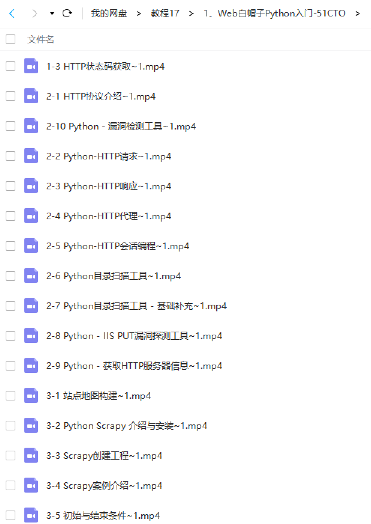Screen dimensions: 371x524
Task: Click video icon of 2-9 获取HTTP服务器信息
Action: (x=31, y=366)
